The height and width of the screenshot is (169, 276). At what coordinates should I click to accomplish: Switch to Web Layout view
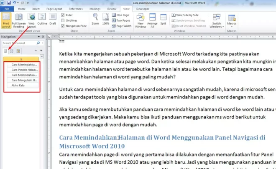point(31,20)
